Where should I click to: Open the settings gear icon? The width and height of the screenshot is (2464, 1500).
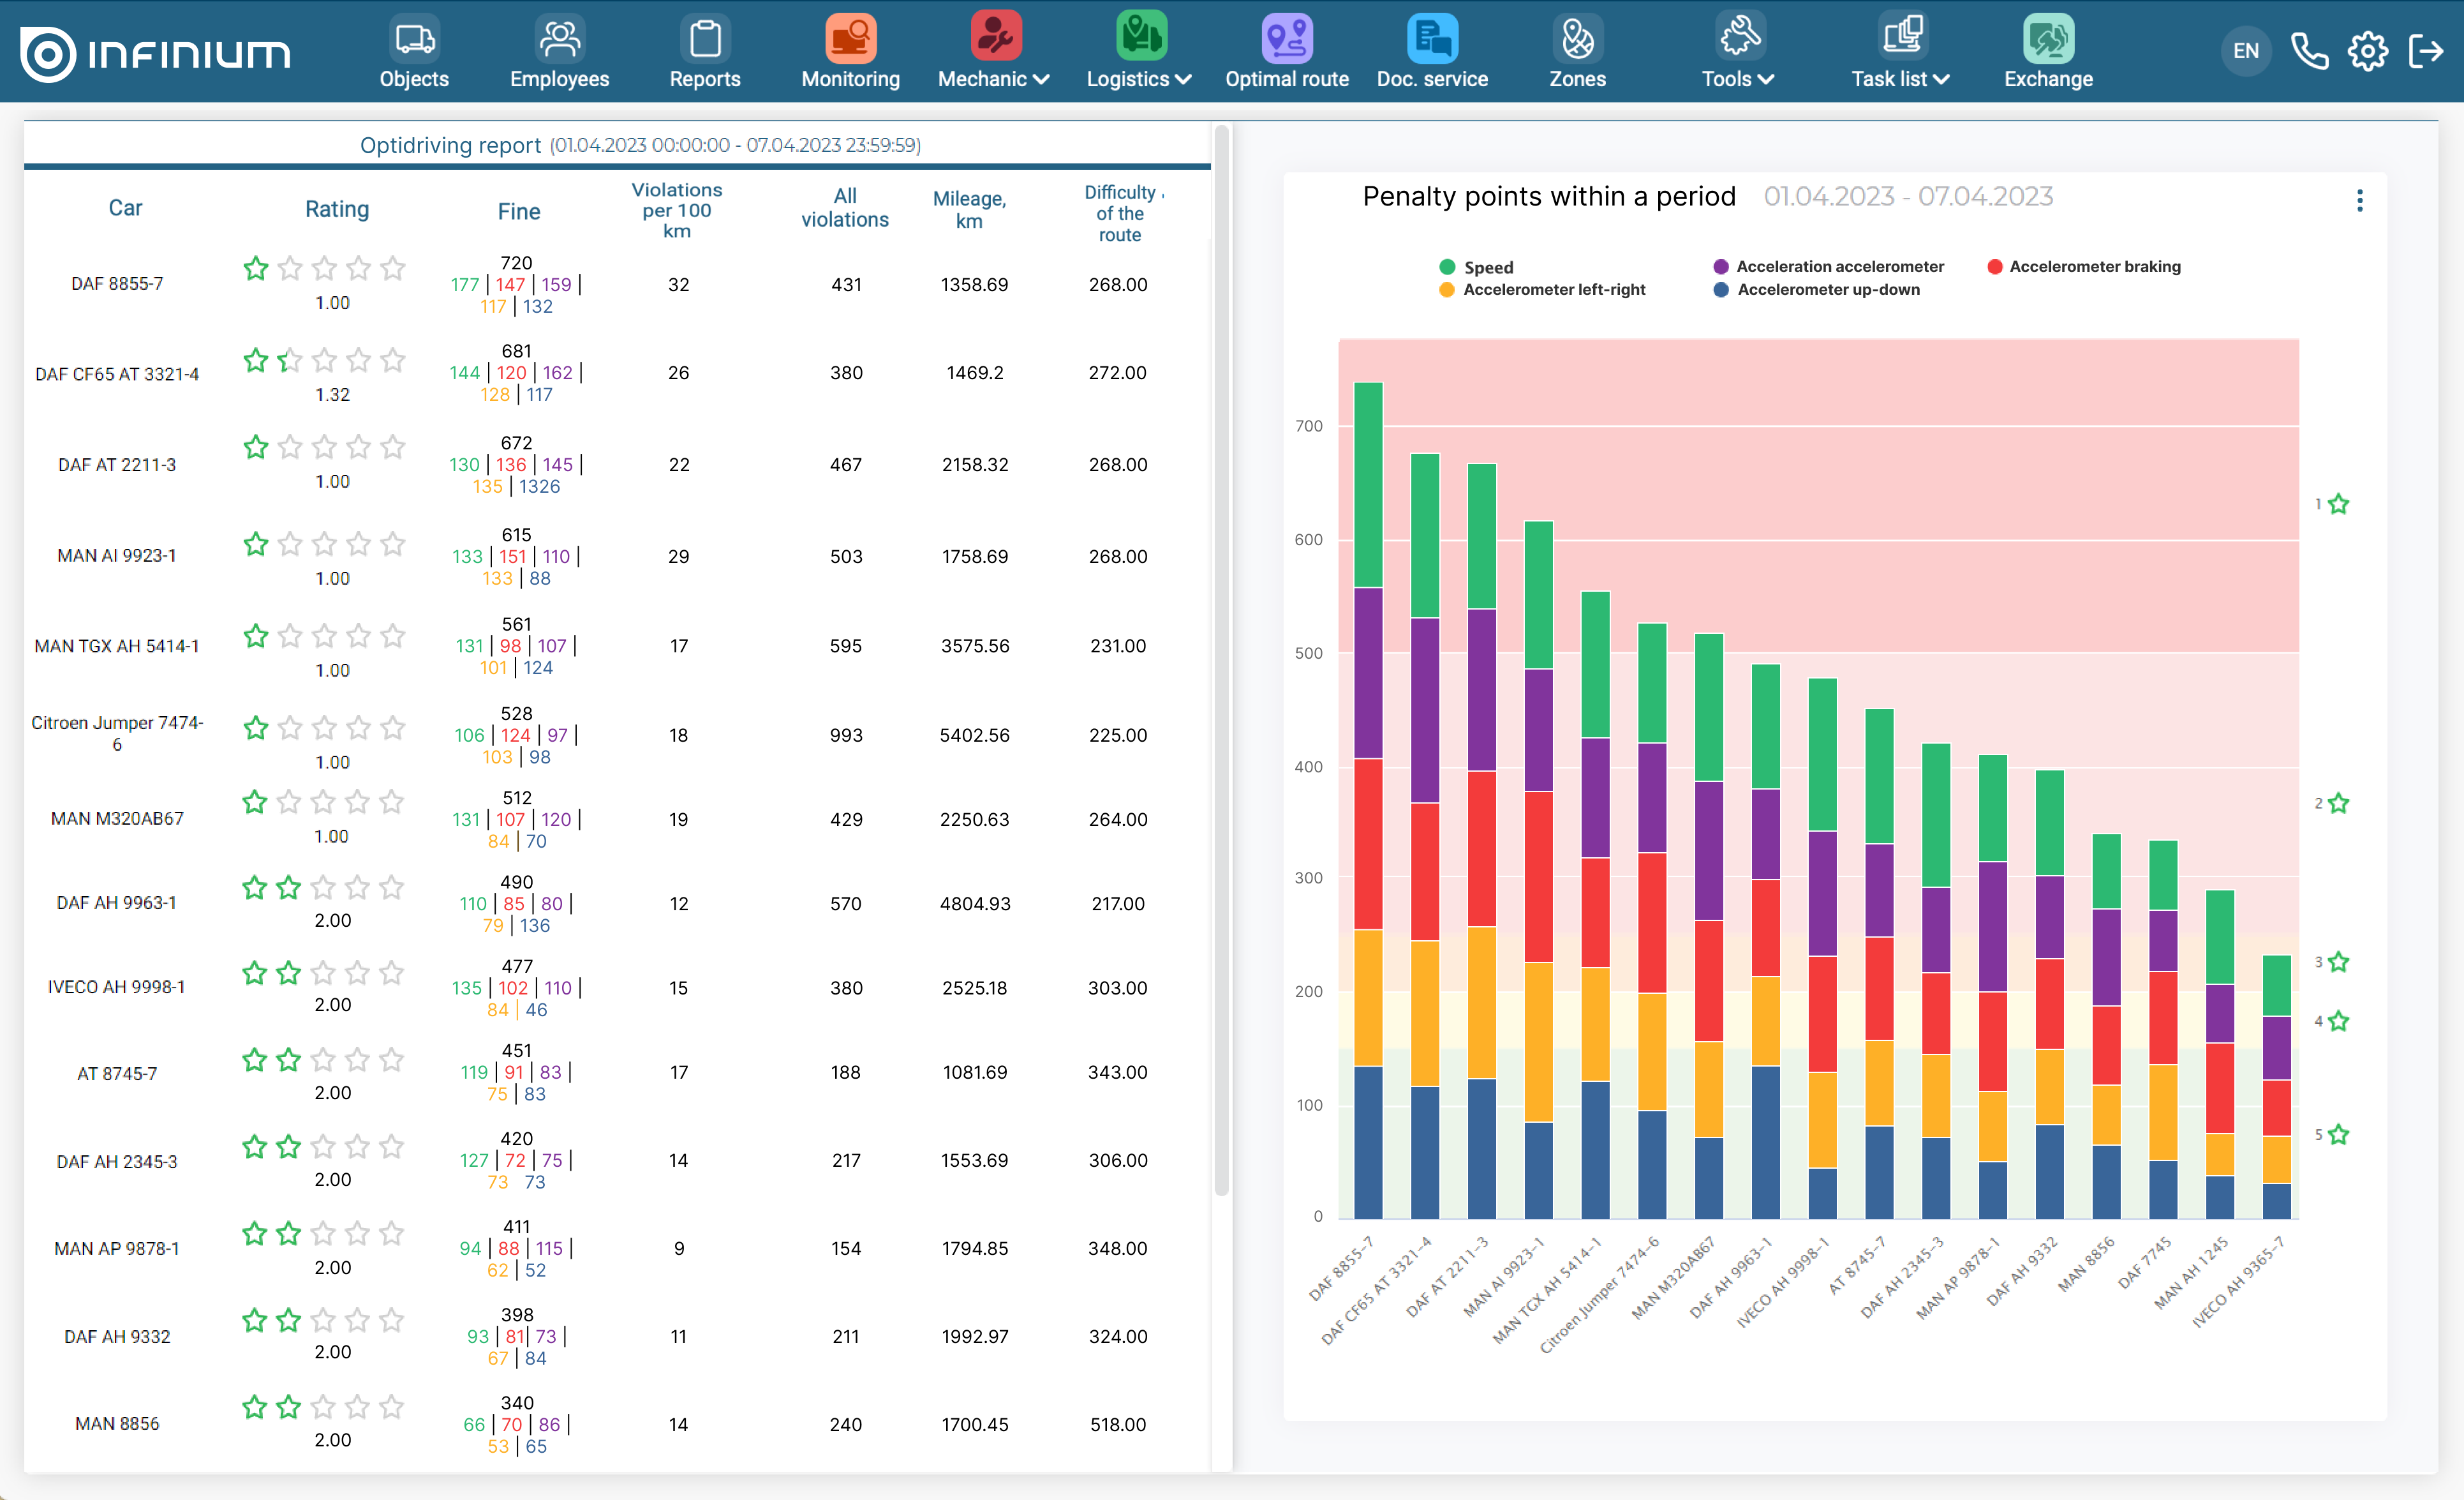coord(2367,50)
